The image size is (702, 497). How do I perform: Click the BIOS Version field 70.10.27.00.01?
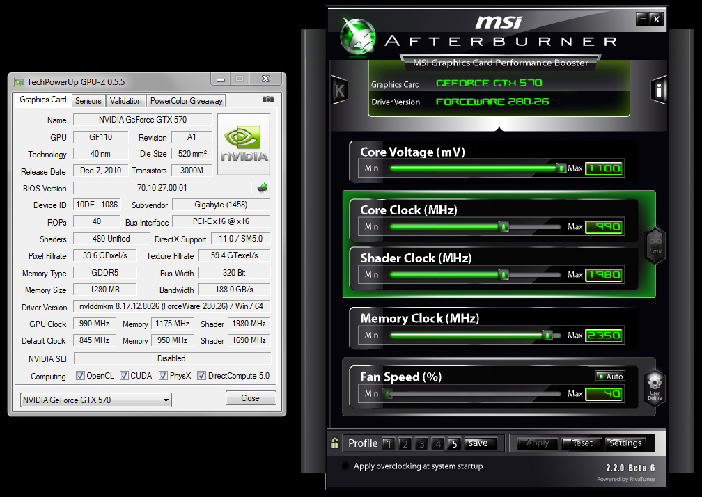162,188
